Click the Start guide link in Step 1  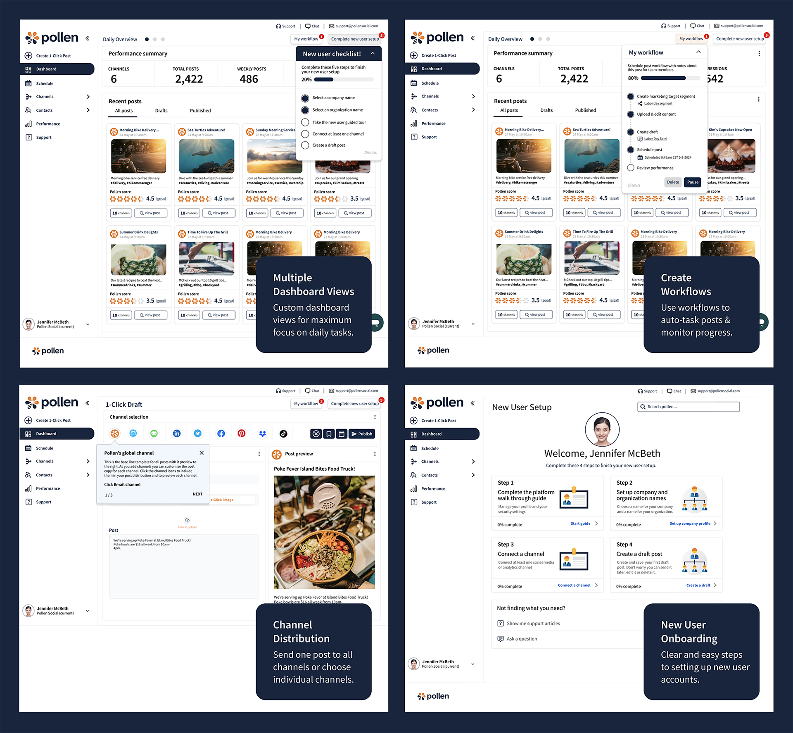coord(584,524)
